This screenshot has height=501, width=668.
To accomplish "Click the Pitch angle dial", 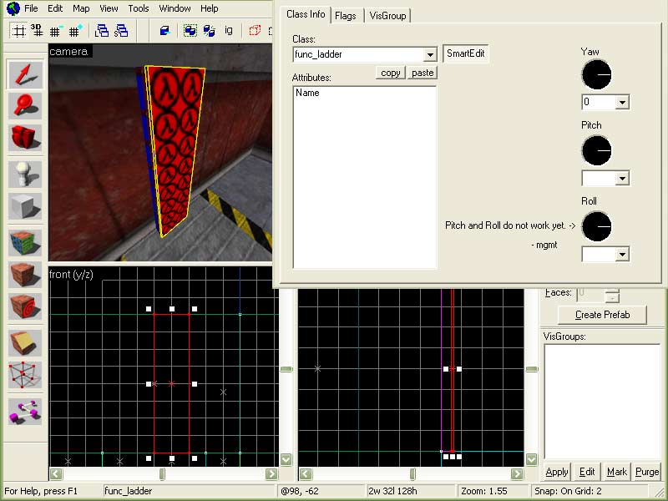I will (x=596, y=150).
